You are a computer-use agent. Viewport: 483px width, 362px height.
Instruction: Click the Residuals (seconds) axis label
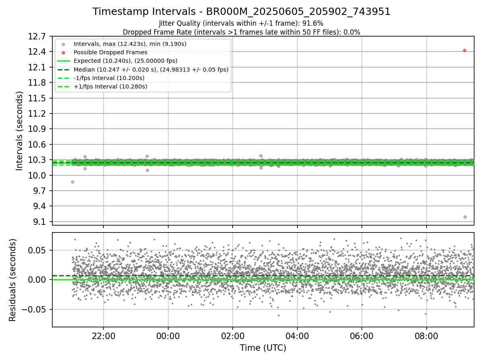click(12, 280)
